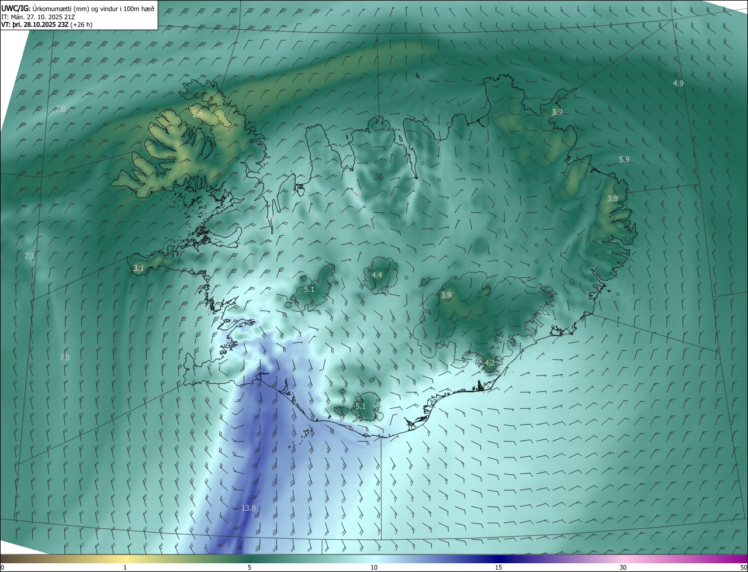Click the 50 tick on the colour scale
748x572 pixels.
coord(743,567)
